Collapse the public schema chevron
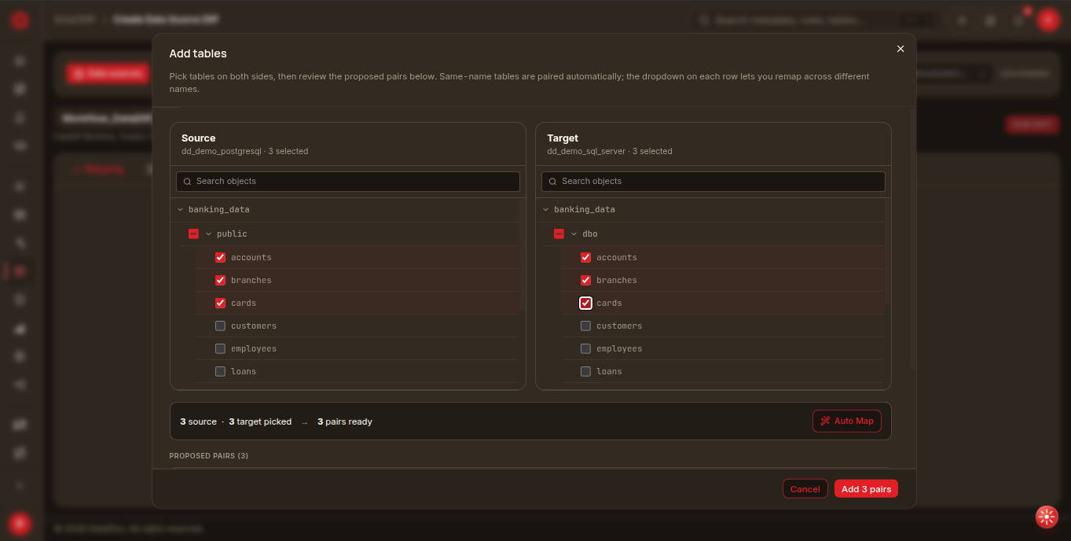The image size is (1071, 541). 208,234
